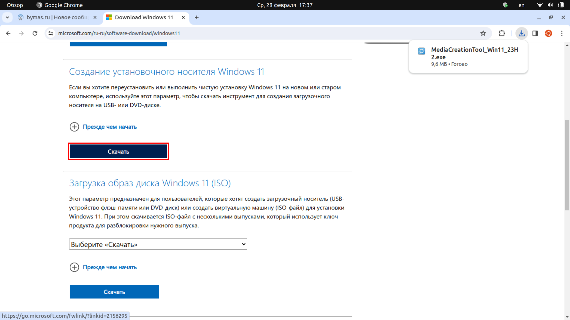Click highlighted Скачать button for installation media

(118, 152)
